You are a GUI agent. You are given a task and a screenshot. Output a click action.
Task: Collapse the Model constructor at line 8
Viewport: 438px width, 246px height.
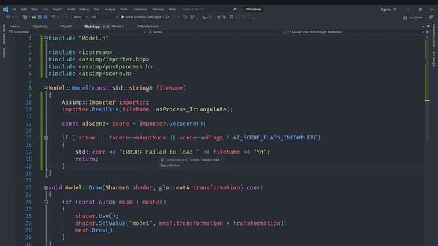(46, 88)
